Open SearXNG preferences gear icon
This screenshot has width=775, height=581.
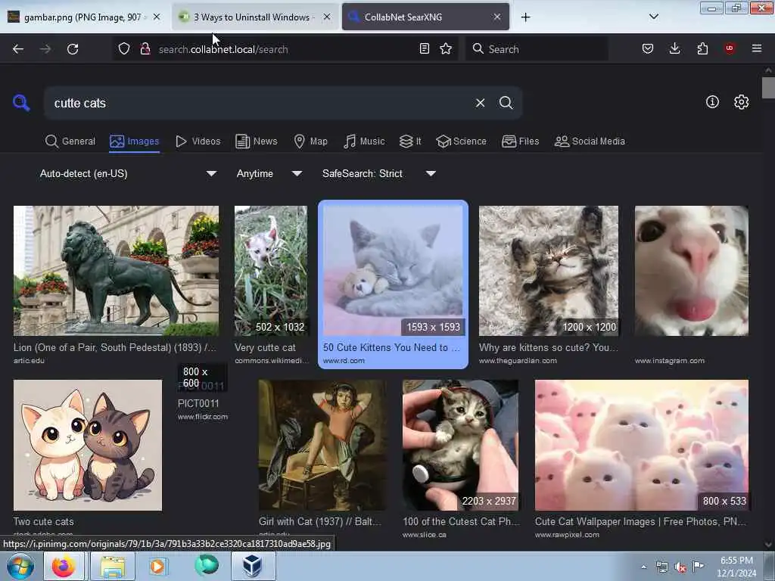tap(741, 102)
